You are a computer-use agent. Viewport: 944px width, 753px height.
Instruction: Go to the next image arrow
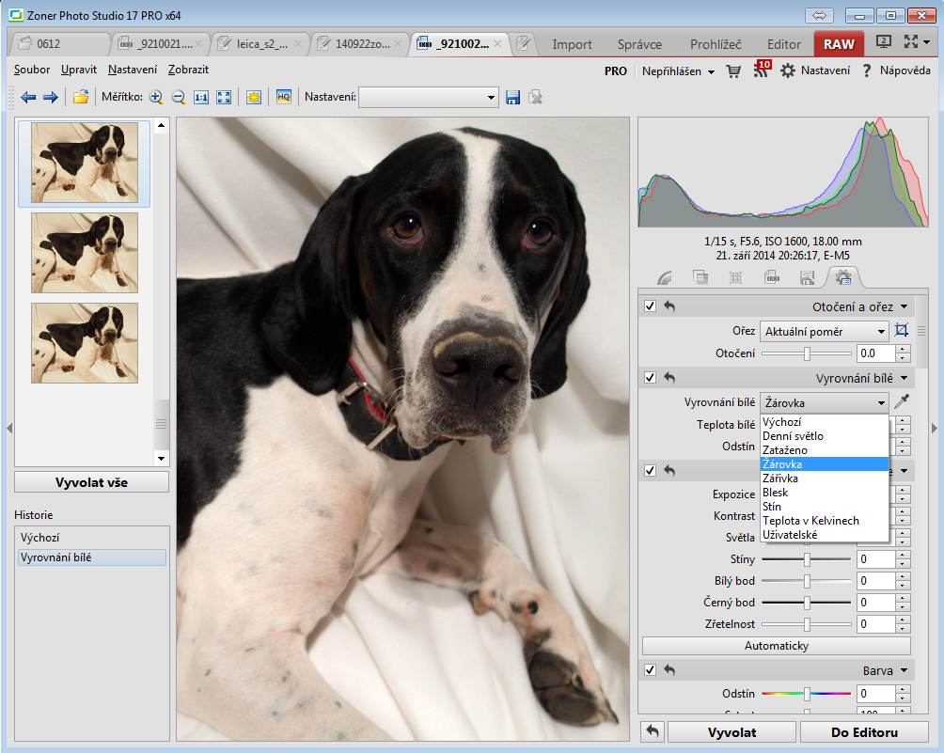[51, 97]
